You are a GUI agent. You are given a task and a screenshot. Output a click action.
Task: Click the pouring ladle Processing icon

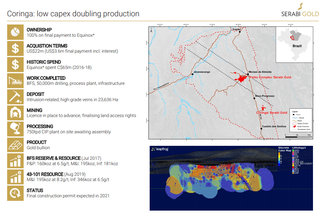[15, 129]
